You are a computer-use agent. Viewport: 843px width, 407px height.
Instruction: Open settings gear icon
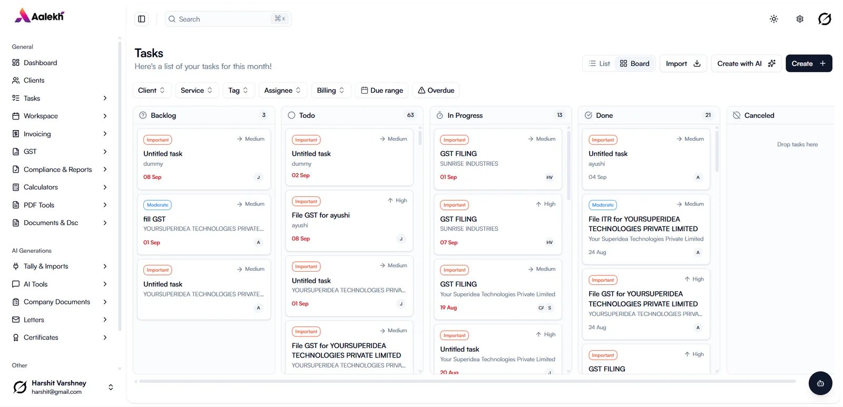coord(800,19)
